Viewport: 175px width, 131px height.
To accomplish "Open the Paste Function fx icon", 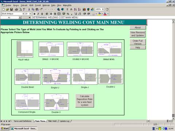I will pos(71,9).
